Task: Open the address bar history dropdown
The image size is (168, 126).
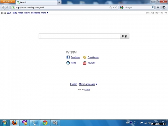Action: (113, 7)
